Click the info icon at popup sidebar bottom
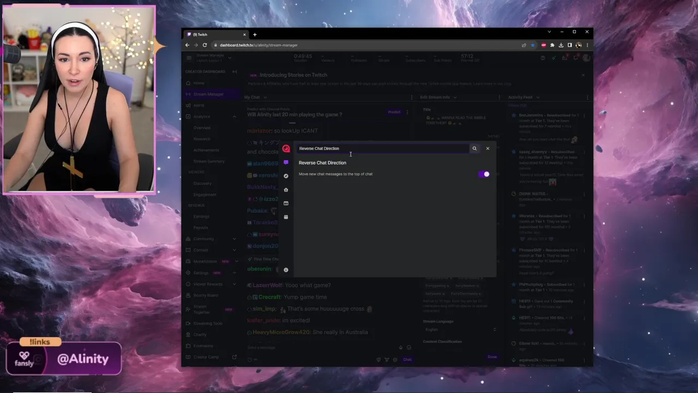The height and width of the screenshot is (393, 698). (x=286, y=270)
